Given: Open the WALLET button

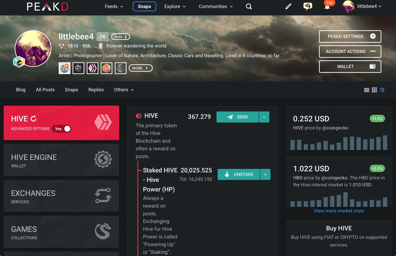Looking at the screenshot, I should (x=350, y=67).
